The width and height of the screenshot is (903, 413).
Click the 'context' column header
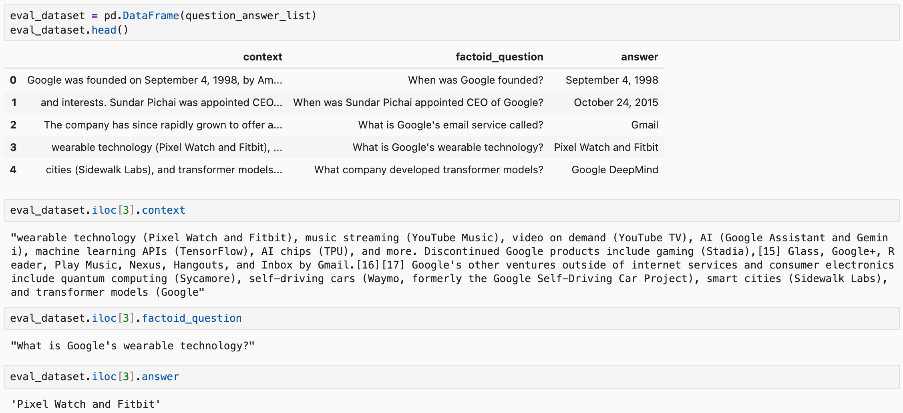point(263,57)
